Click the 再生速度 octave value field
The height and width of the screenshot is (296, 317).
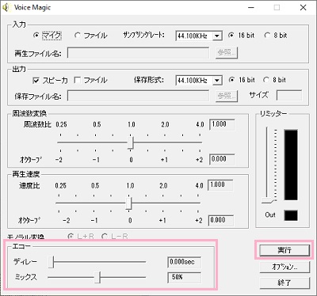(221, 221)
